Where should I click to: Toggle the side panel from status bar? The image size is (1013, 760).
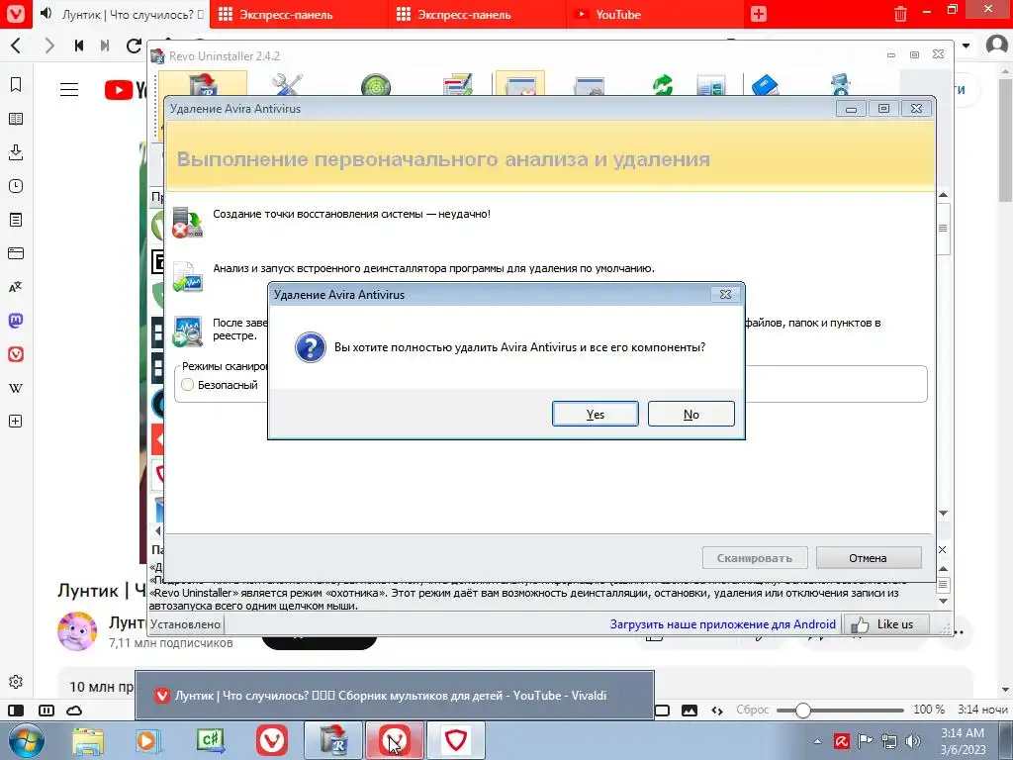pyautogui.click(x=16, y=711)
